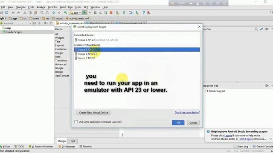The image size is (273, 153).
Task: Click the Make Project hammer icon
Action: tap(65, 13)
